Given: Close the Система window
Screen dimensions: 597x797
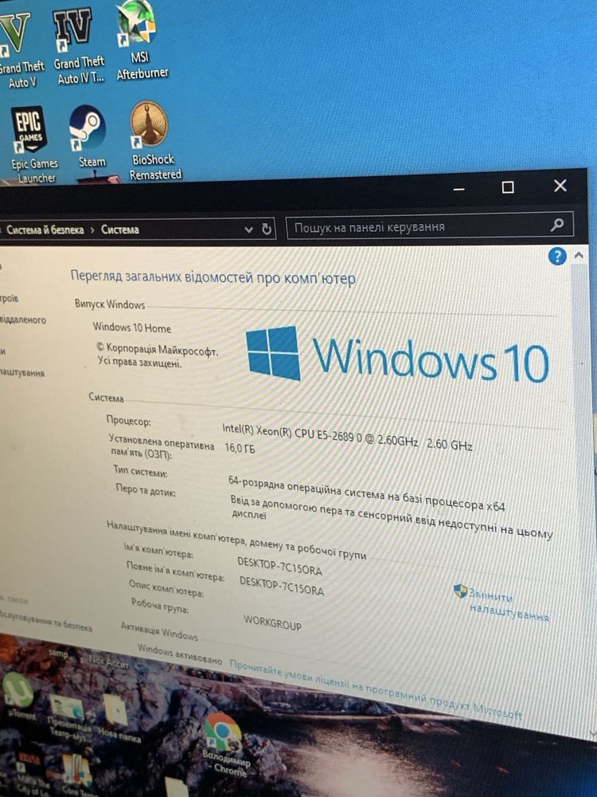Looking at the screenshot, I should click(x=560, y=185).
